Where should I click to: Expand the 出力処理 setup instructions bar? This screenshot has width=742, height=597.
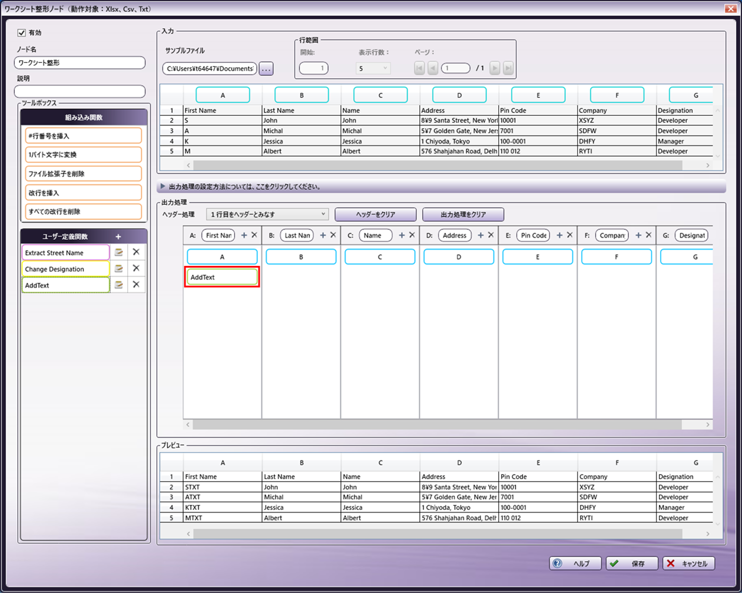pos(441,187)
